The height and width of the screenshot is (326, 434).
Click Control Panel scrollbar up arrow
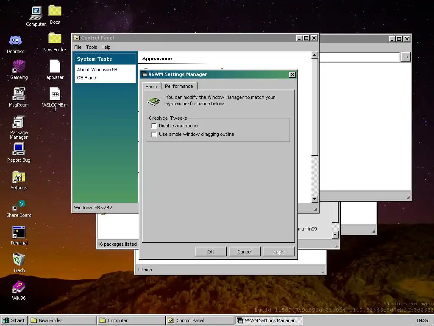tap(315, 55)
